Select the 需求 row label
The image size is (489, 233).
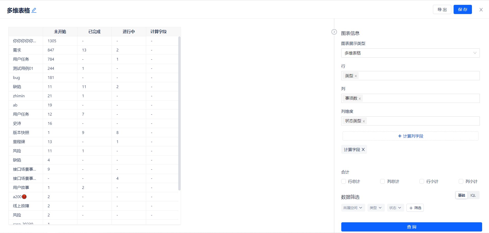17,50
